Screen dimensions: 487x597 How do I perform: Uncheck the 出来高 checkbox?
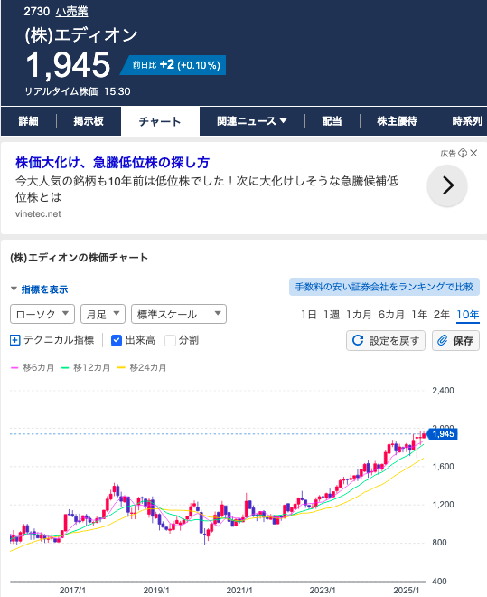coord(117,340)
